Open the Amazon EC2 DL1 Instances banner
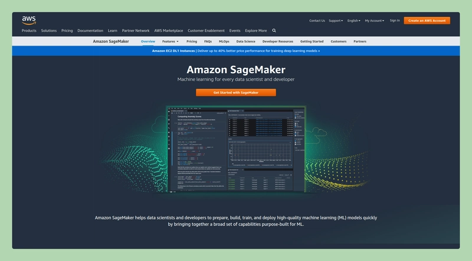 point(235,51)
